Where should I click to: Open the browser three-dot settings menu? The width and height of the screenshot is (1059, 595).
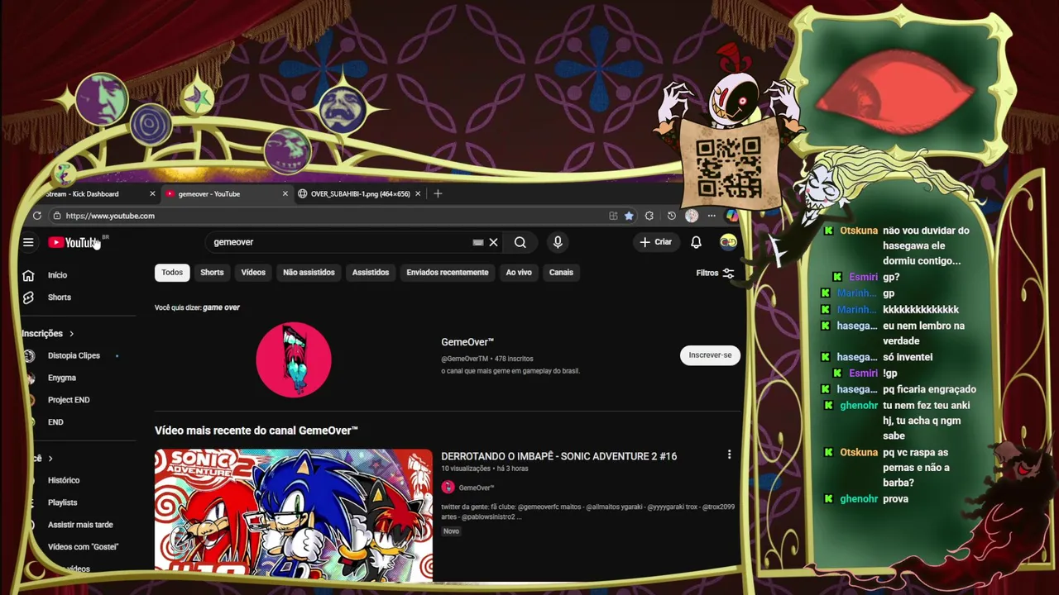[712, 216]
